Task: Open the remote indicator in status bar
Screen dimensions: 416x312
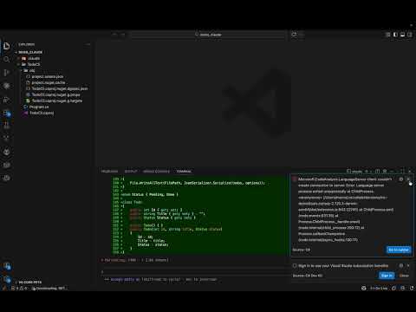Action: 4,289
